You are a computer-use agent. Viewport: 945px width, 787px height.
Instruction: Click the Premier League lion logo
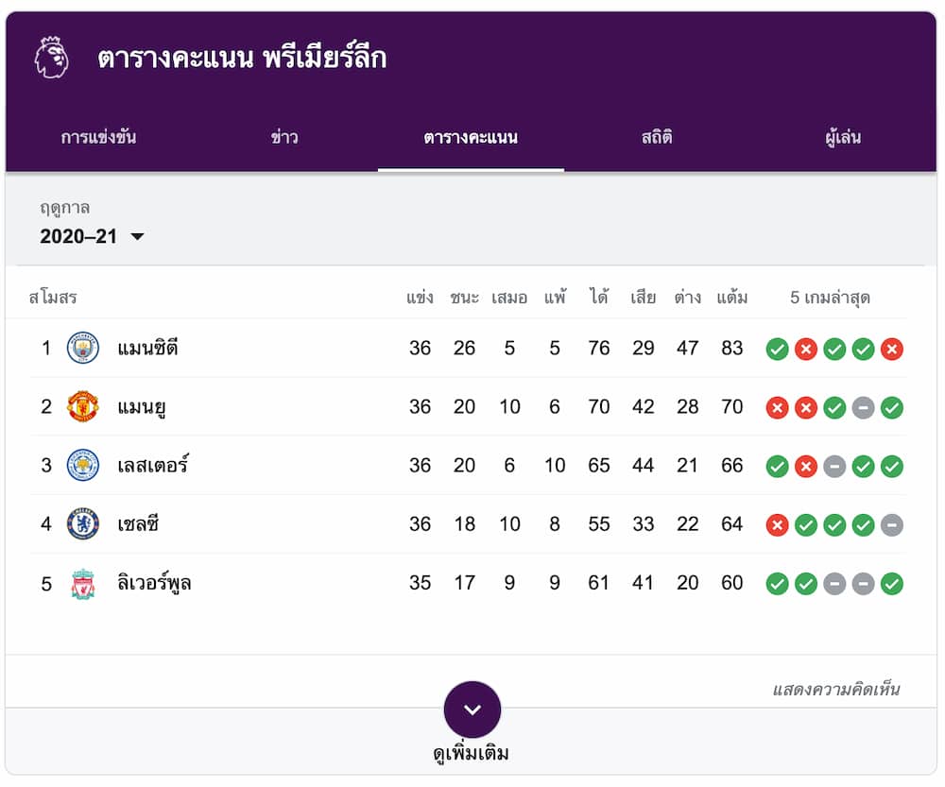tap(51, 58)
